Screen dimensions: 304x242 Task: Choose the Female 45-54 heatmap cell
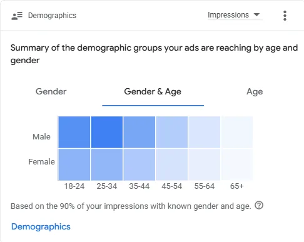[x=172, y=164]
